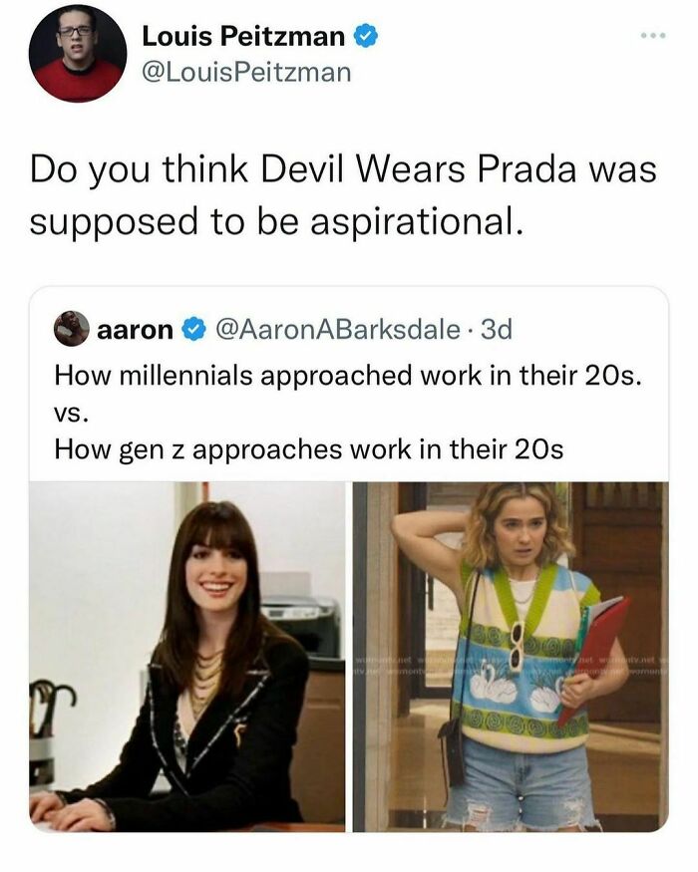This screenshot has width=698, height=872.
Task: Click the Louis Peitzman display name
Action: pyautogui.click(x=243, y=37)
